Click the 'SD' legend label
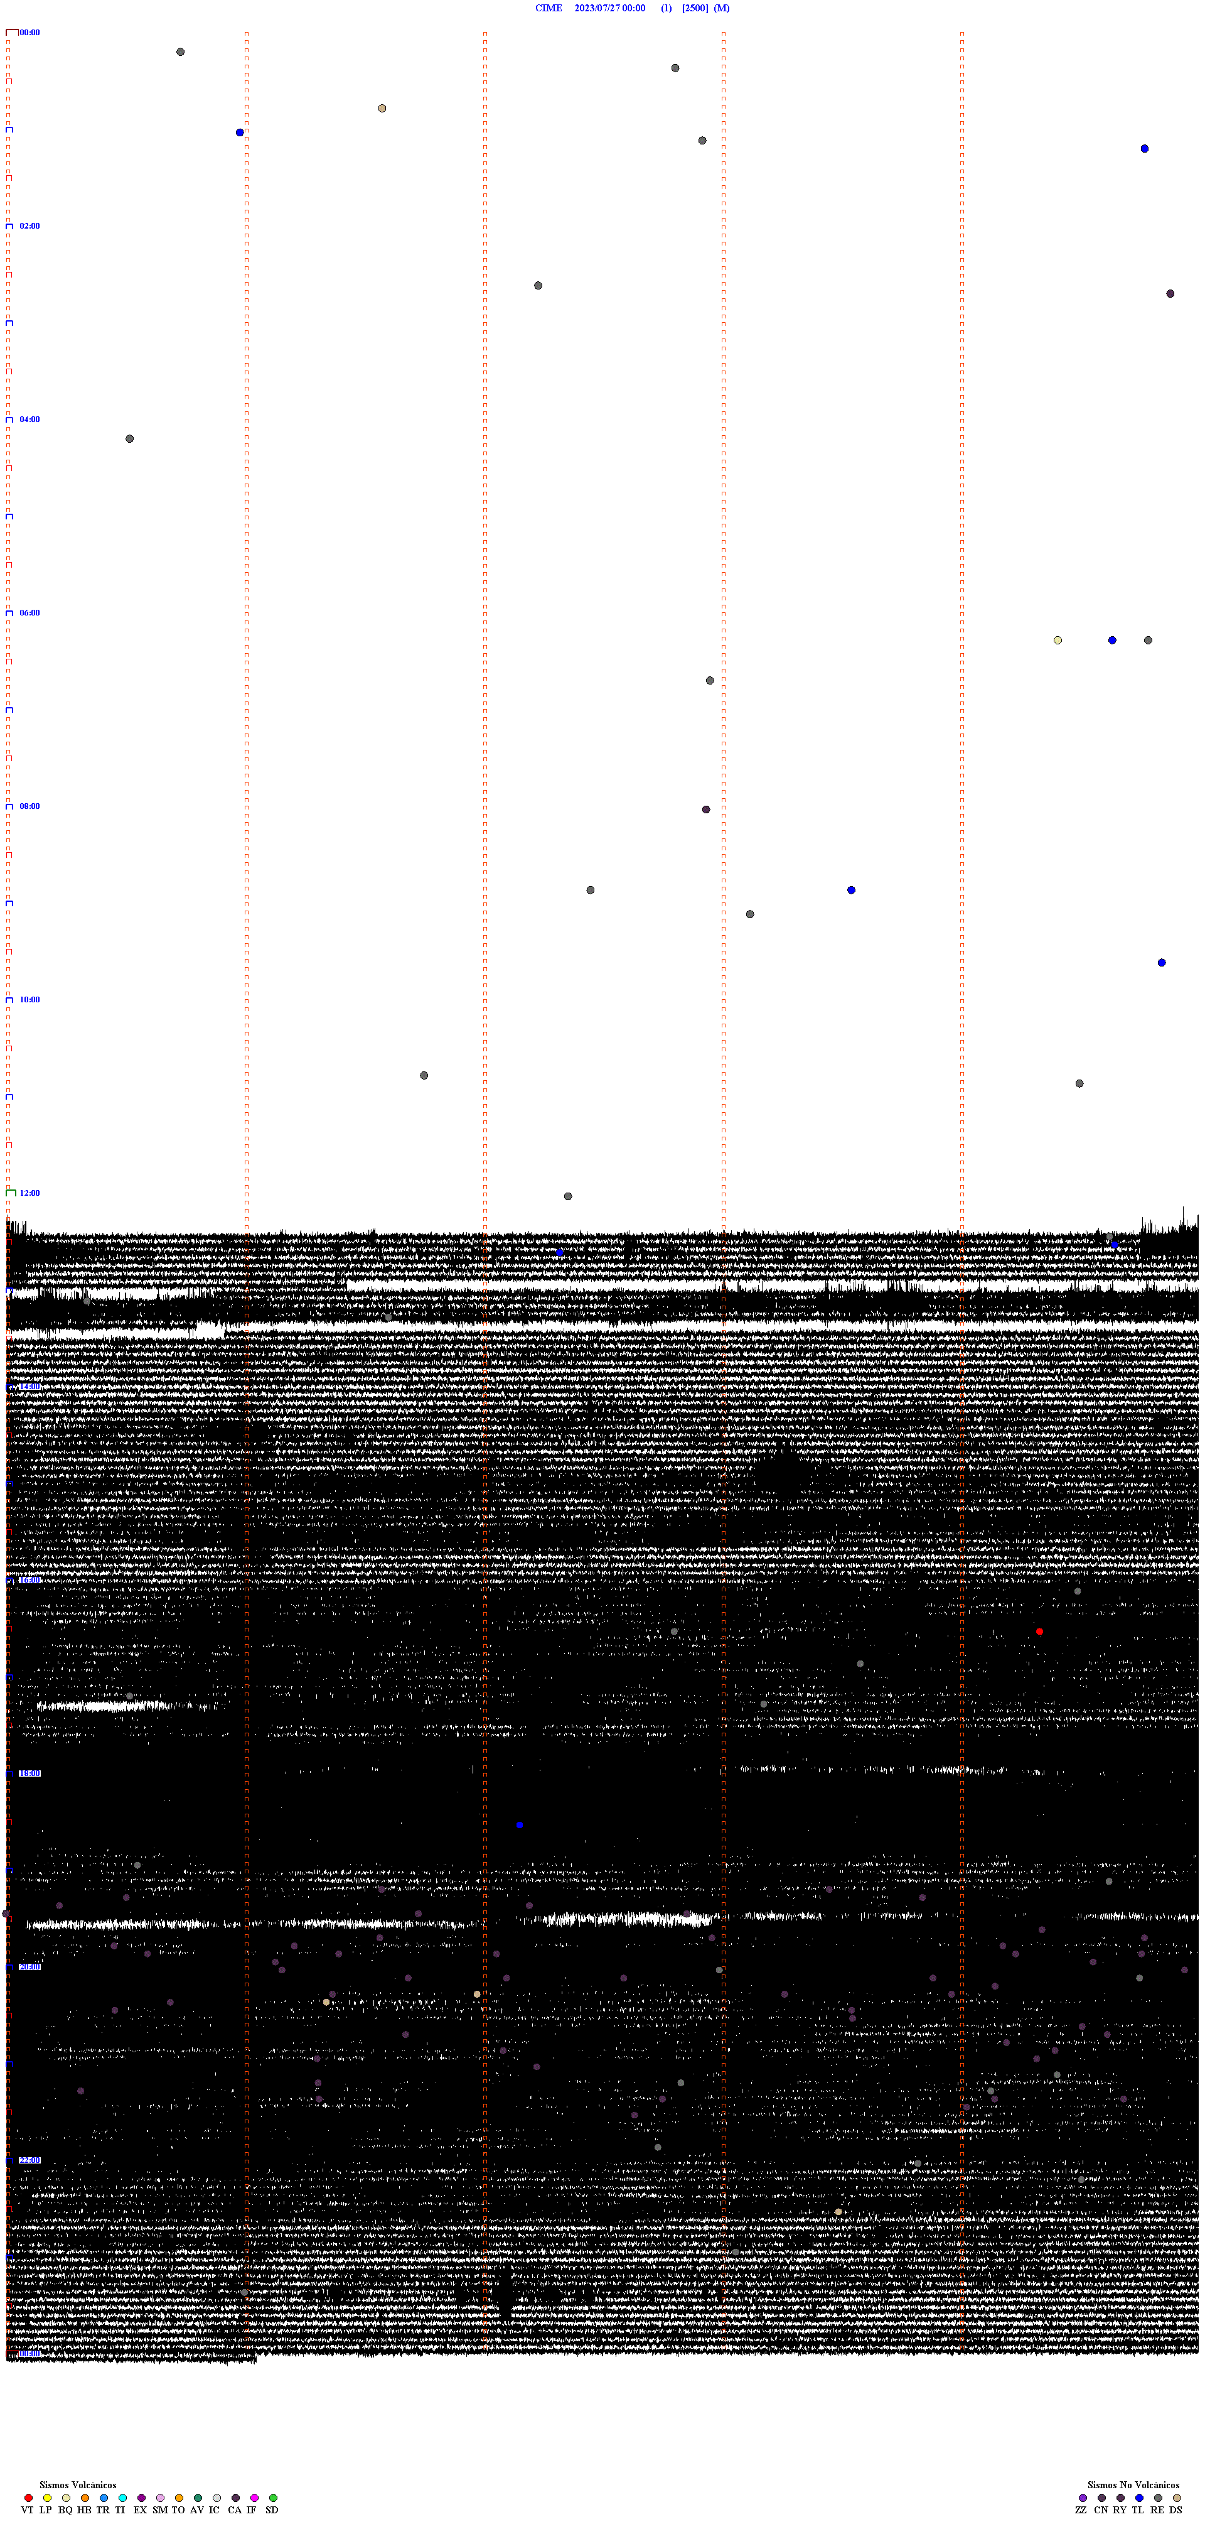The width and height of the screenshot is (1205, 2529). 272,2510
